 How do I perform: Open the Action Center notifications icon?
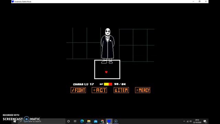[x=205, y=121]
